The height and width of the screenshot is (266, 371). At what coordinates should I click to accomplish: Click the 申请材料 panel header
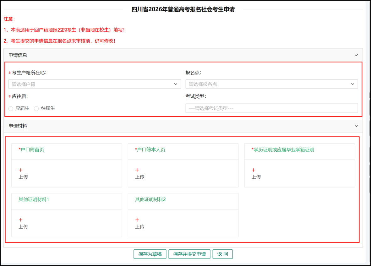18,126
